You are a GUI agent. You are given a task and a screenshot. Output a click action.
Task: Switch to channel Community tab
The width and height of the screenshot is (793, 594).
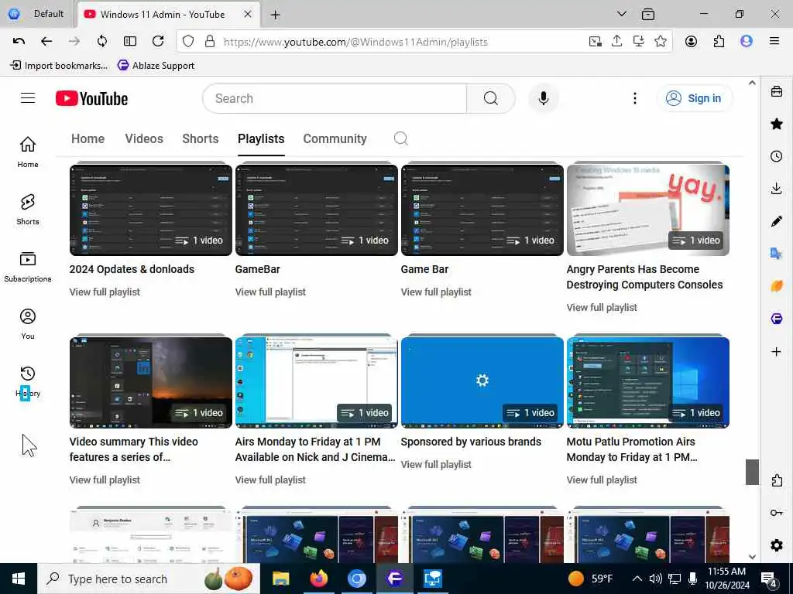[335, 139]
